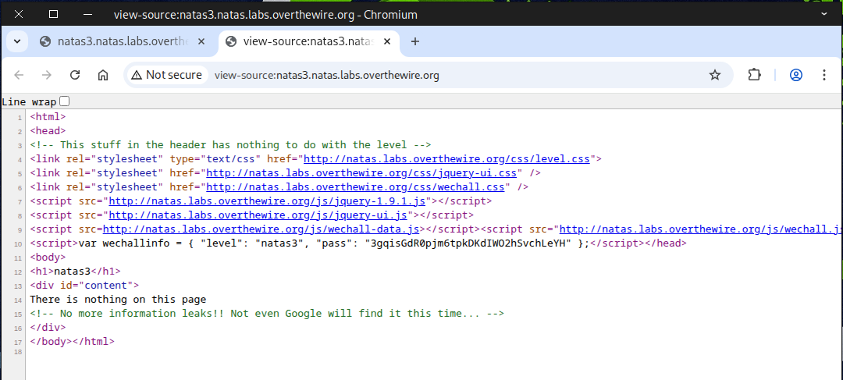Click the browser Back arrow icon
The image size is (843, 380).
pos(20,75)
